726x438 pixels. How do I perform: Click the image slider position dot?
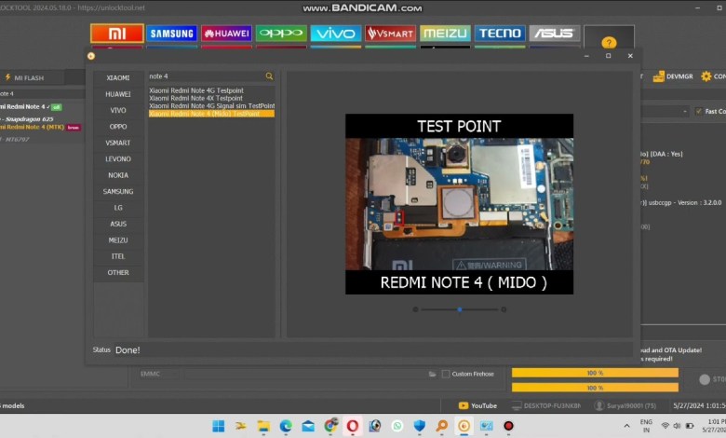click(459, 309)
